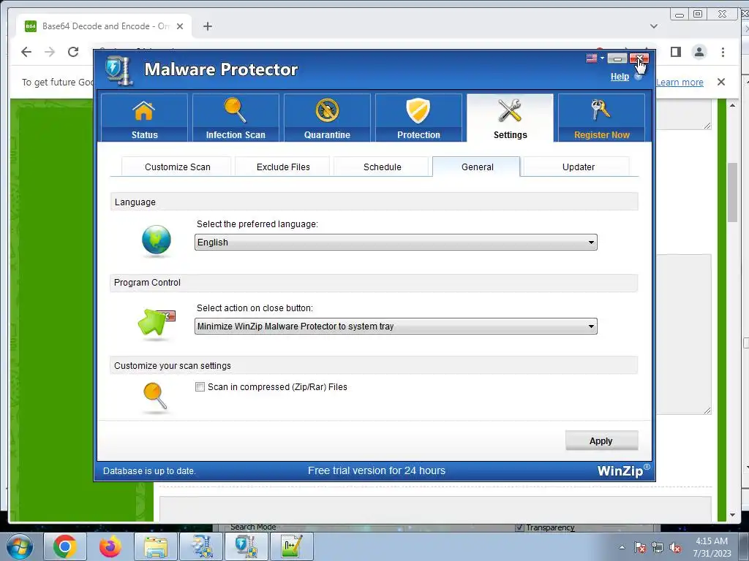Show hidden system tray icons

tap(622, 547)
